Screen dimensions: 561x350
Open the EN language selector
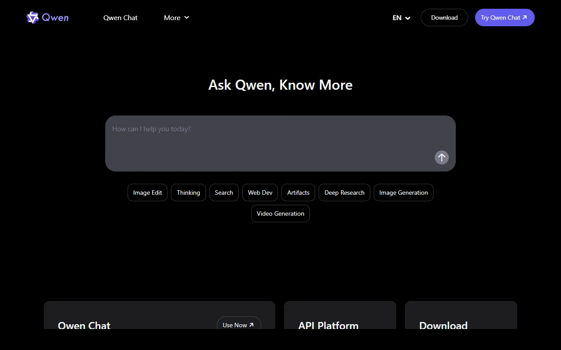pos(401,18)
